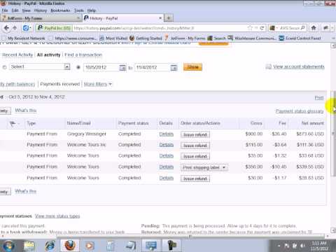Screen dimensions: 336x252
Task: Open the Edit menu
Action: tap(15, 10)
